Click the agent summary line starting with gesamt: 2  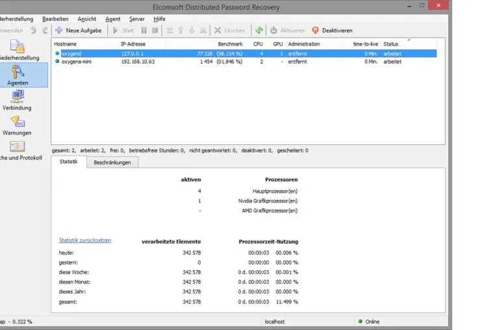[180, 151]
